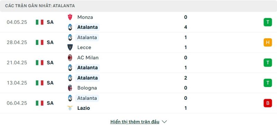Open the Lazio team name link
The width and height of the screenshot is (277, 125).
pos(83,108)
